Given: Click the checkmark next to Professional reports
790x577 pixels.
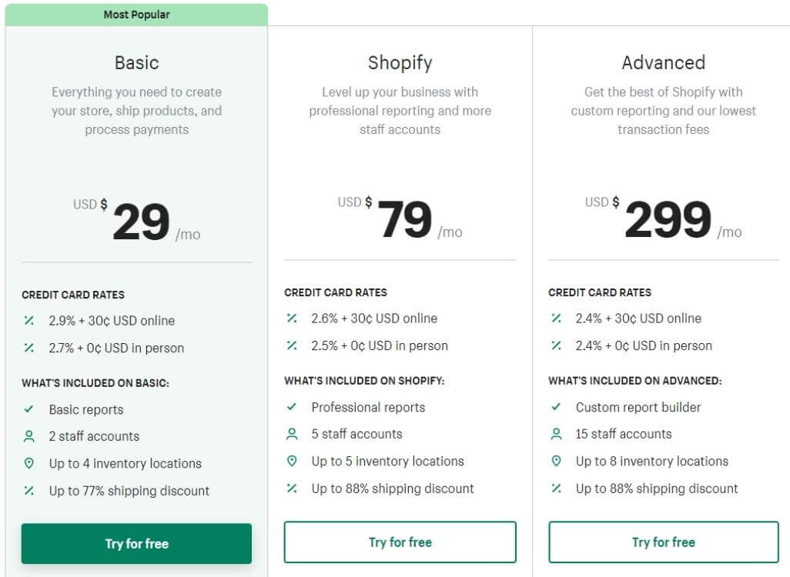Looking at the screenshot, I should [291, 407].
